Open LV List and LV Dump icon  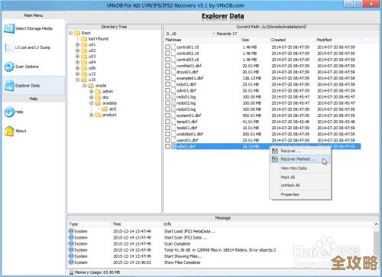tap(9, 47)
